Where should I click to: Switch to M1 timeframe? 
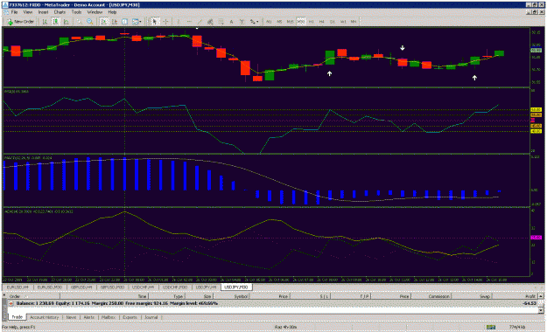click(x=269, y=22)
